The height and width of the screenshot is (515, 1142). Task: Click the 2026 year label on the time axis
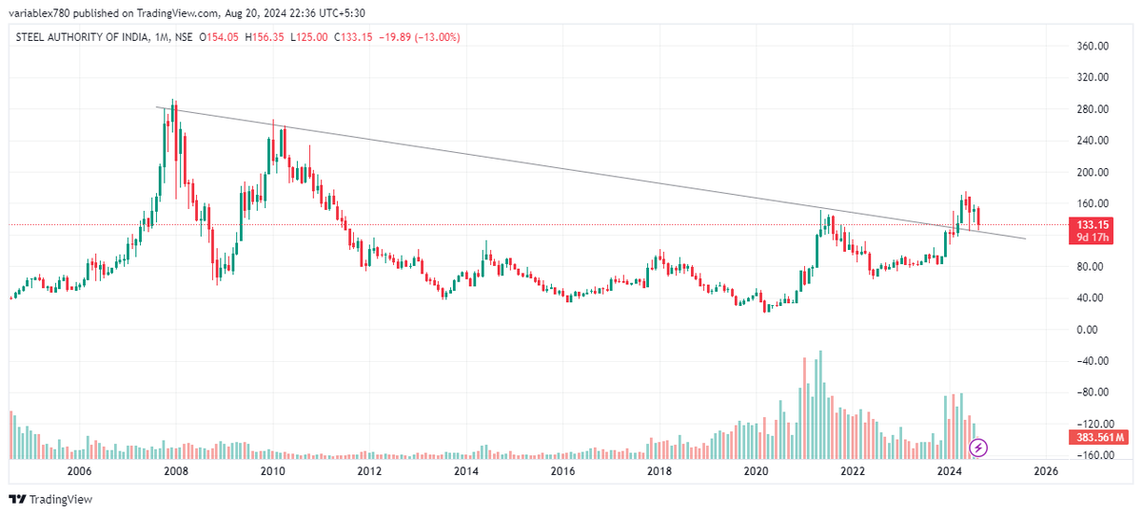pyautogui.click(x=1045, y=471)
